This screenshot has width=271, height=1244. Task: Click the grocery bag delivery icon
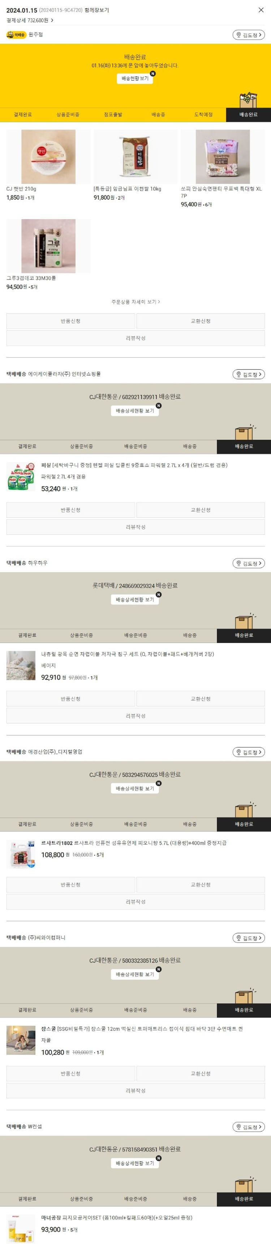pos(248,100)
